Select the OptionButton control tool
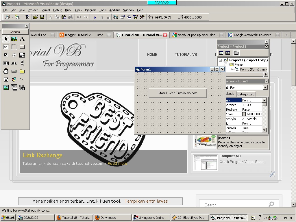The height and width of the screenshot is (222, 296). pyautogui.click(x=14, y=55)
